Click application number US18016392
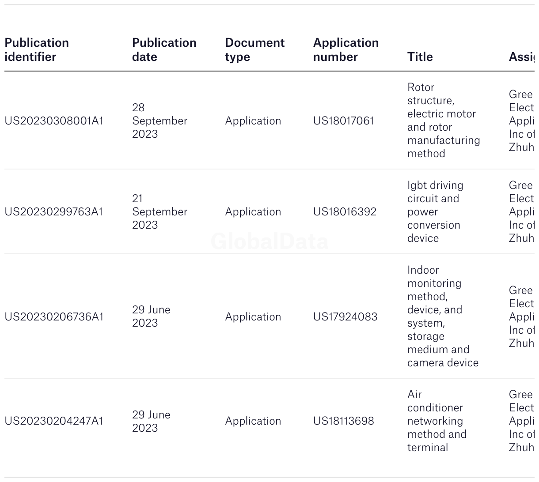The image size is (539, 482). pos(345,212)
